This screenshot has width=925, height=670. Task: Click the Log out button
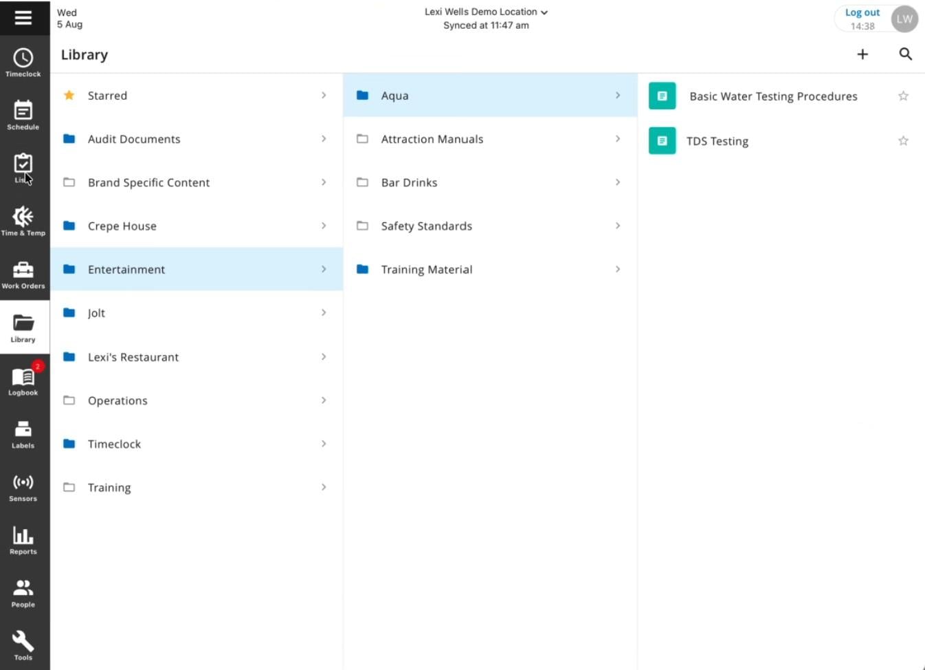click(x=862, y=19)
